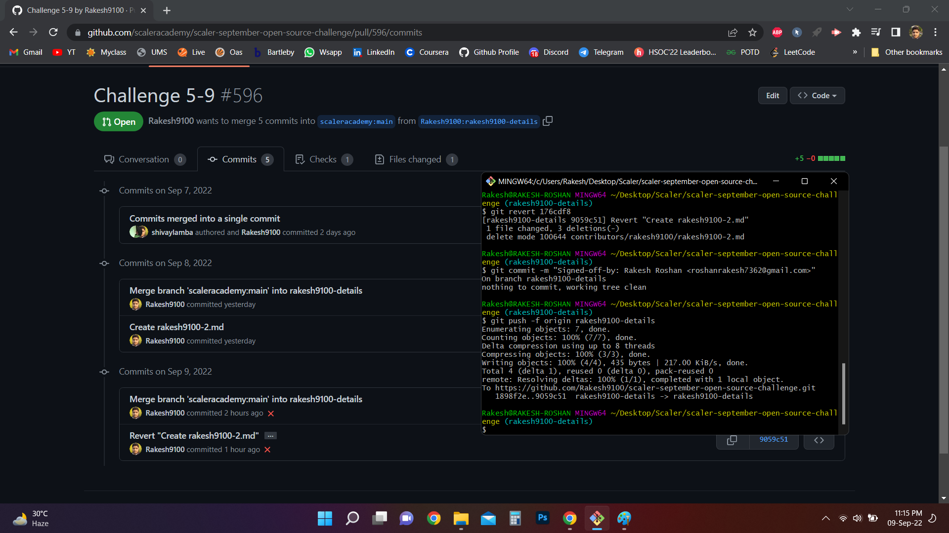Image resolution: width=949 pixels, height=533 pixels.
Task: Browse repository at this commit icon
Action: (x=819, y=440)
